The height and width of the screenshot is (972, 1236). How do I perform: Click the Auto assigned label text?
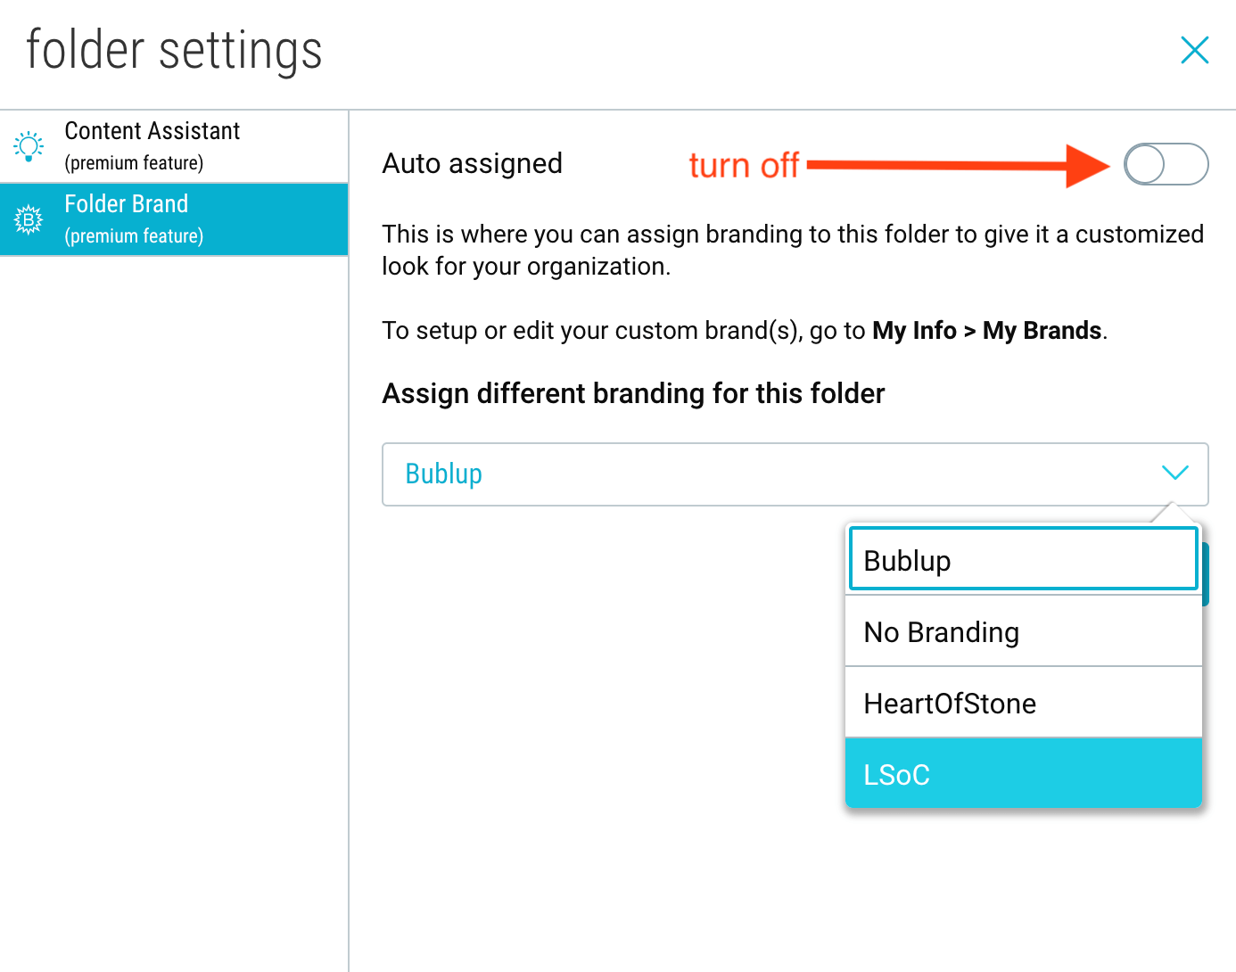tap(472, 164)
